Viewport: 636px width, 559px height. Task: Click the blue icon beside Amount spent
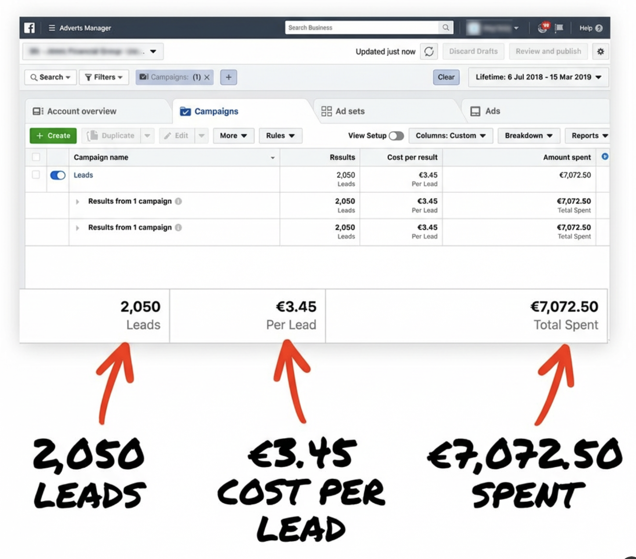[605, 156]
